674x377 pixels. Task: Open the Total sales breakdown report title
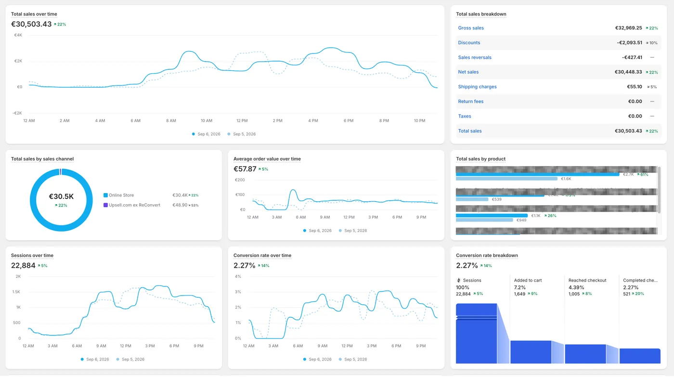tap(481, 14)
